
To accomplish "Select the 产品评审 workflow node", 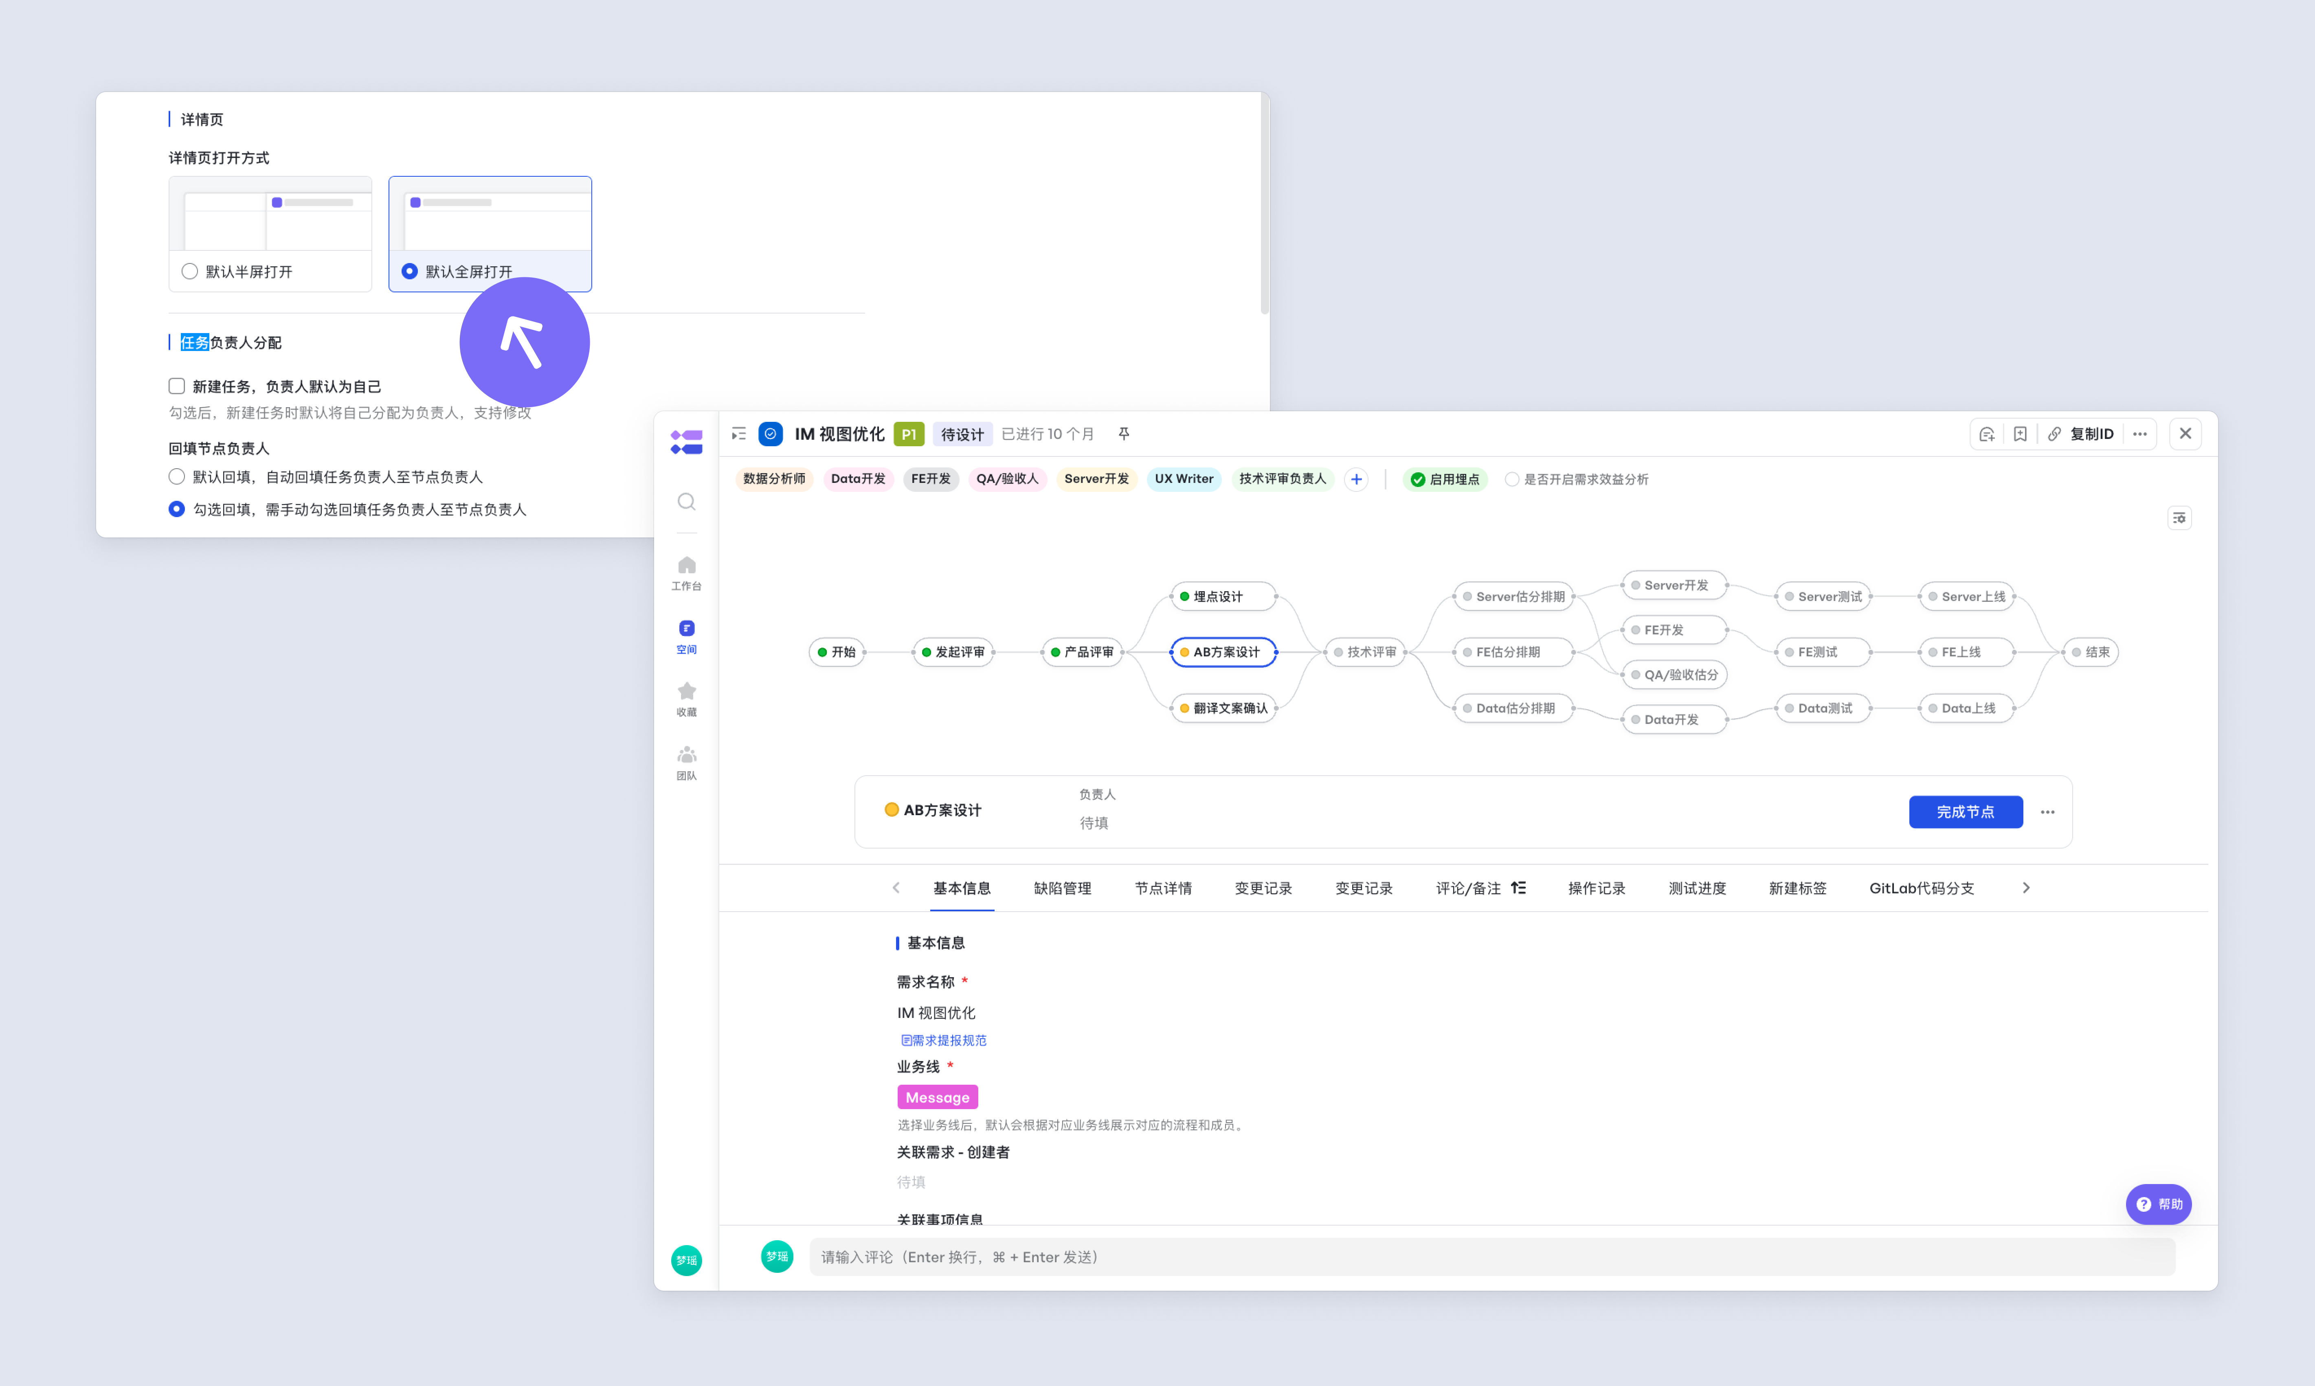I will click(x=1083, y=652).
